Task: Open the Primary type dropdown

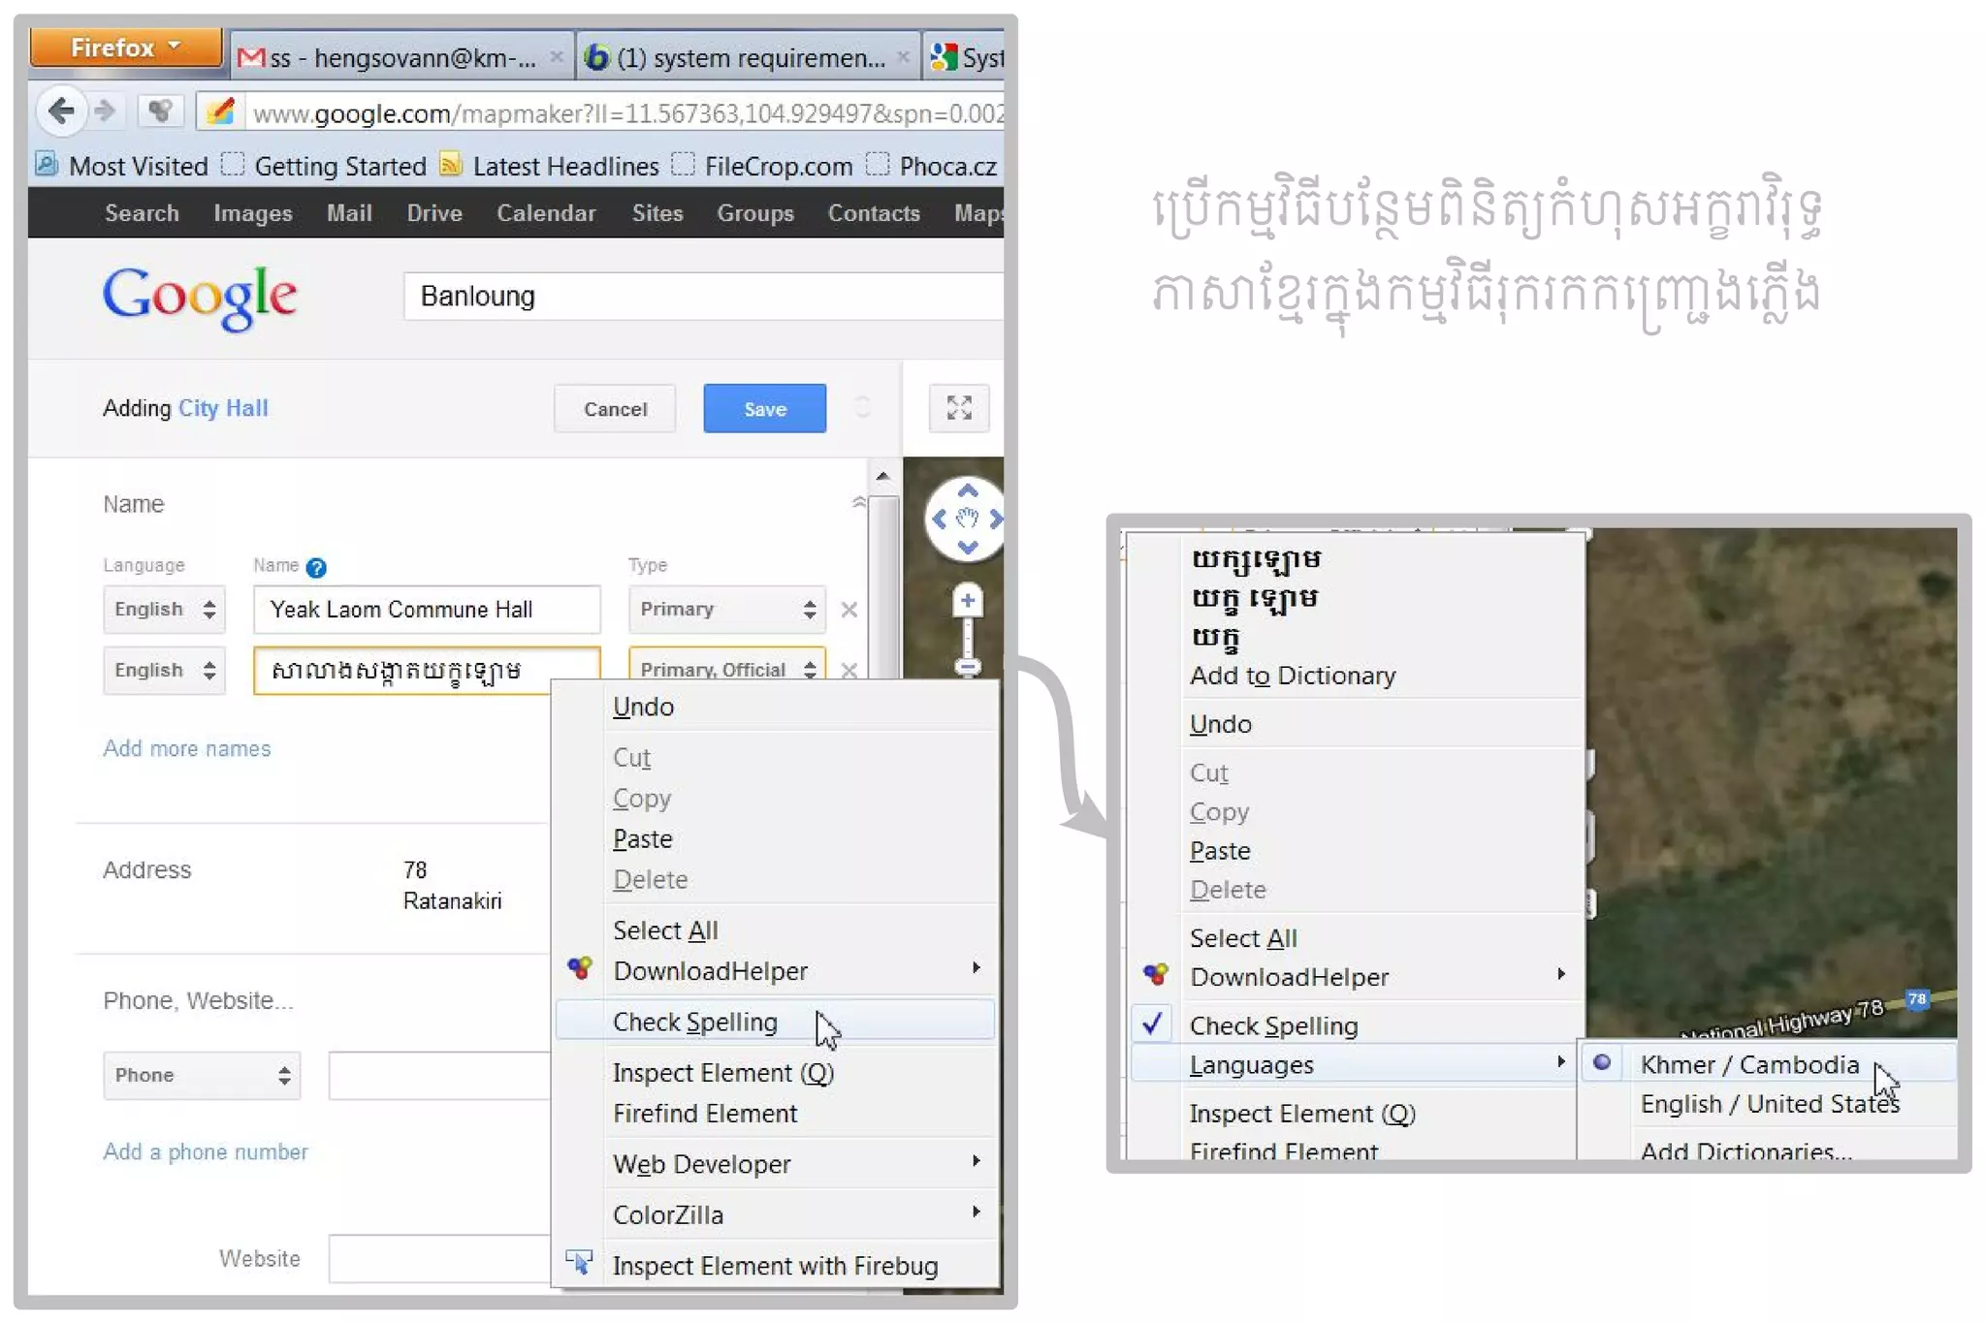Action: click(727, 610)
